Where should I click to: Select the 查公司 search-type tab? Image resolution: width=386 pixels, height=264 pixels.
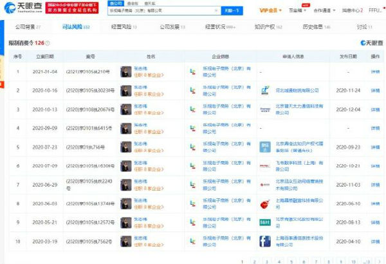116,3
